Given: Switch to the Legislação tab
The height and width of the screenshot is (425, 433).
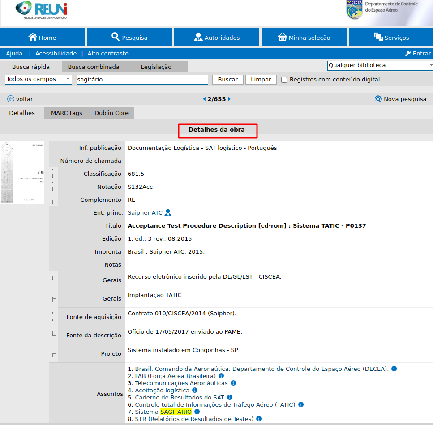Looking at the screenshot, I should tap(156, 67).
